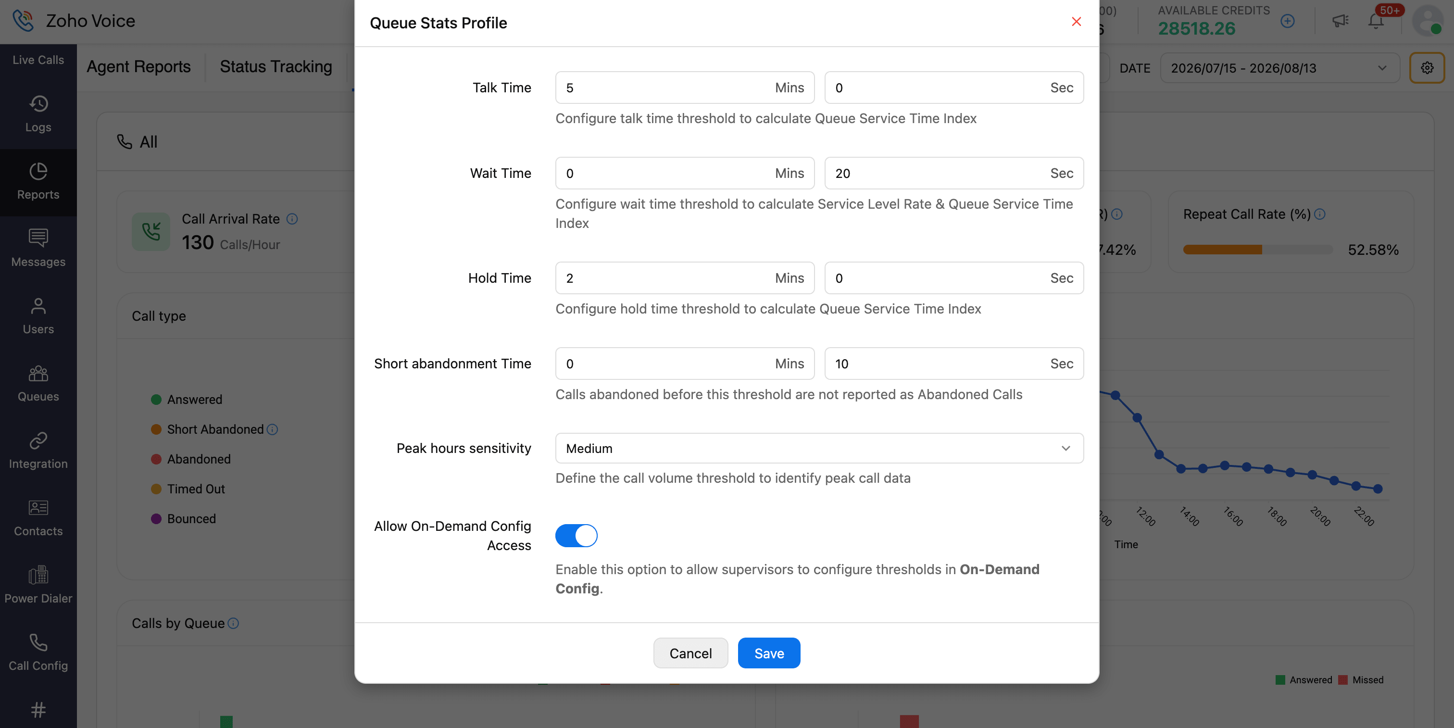This screenshot has height=728, width=1454.
Task: Click Call Arrival Rate info icon
Action: pos(292,219)
